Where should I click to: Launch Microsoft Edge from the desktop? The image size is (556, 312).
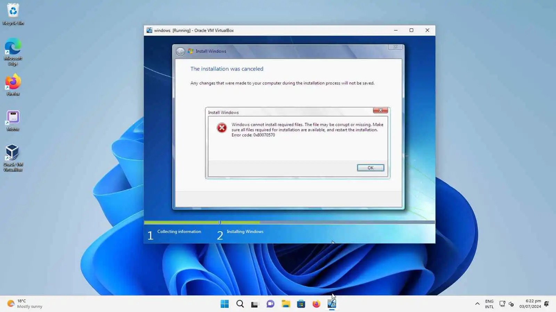pyautogui.click(x=13, y=52)
